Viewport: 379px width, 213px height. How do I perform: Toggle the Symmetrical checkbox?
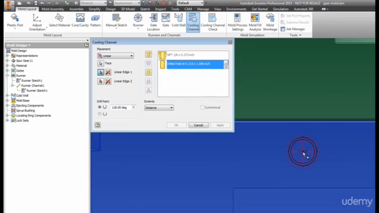click(203, 108)
